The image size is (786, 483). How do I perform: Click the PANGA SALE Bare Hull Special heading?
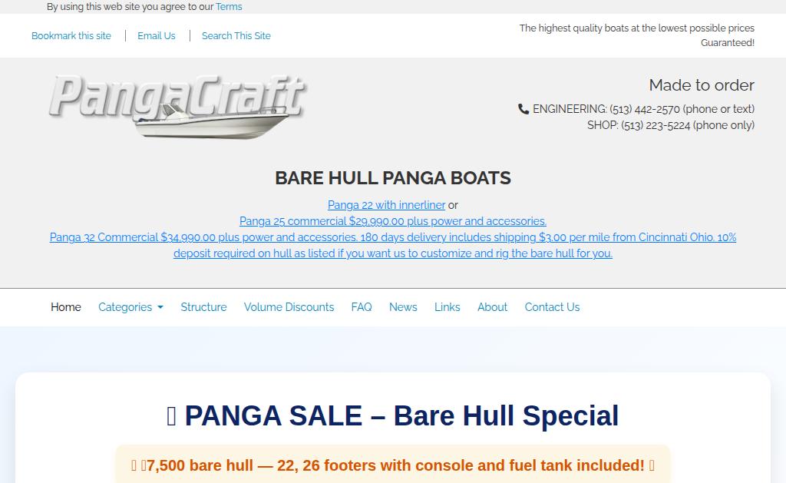(x=393, y=415)
